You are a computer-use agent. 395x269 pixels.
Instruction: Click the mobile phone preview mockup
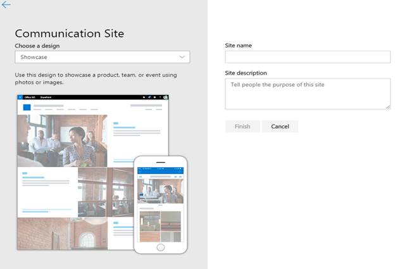coord(161,205)
